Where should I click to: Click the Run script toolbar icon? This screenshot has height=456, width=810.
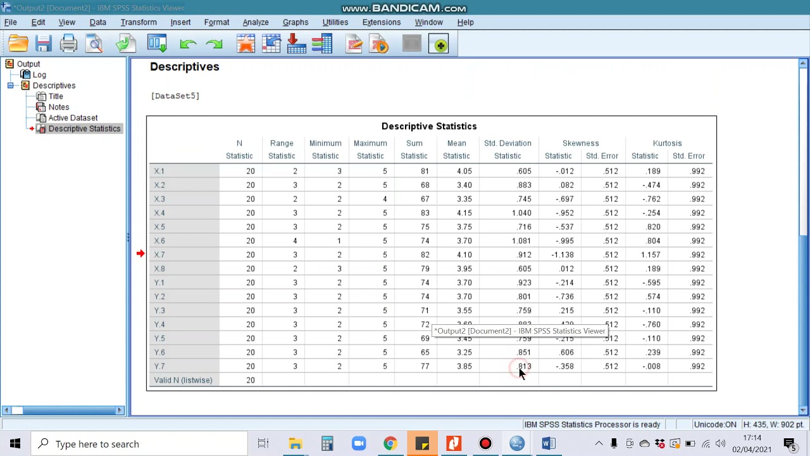379,44
